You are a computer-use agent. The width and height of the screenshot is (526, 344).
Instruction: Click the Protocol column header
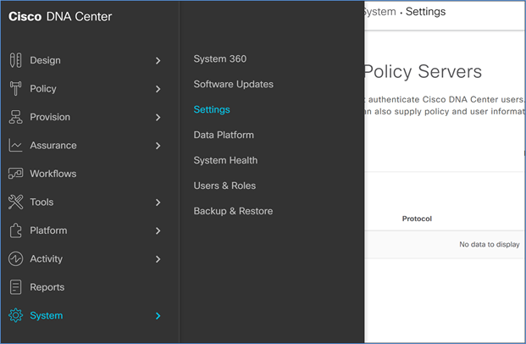pos(417,219)
